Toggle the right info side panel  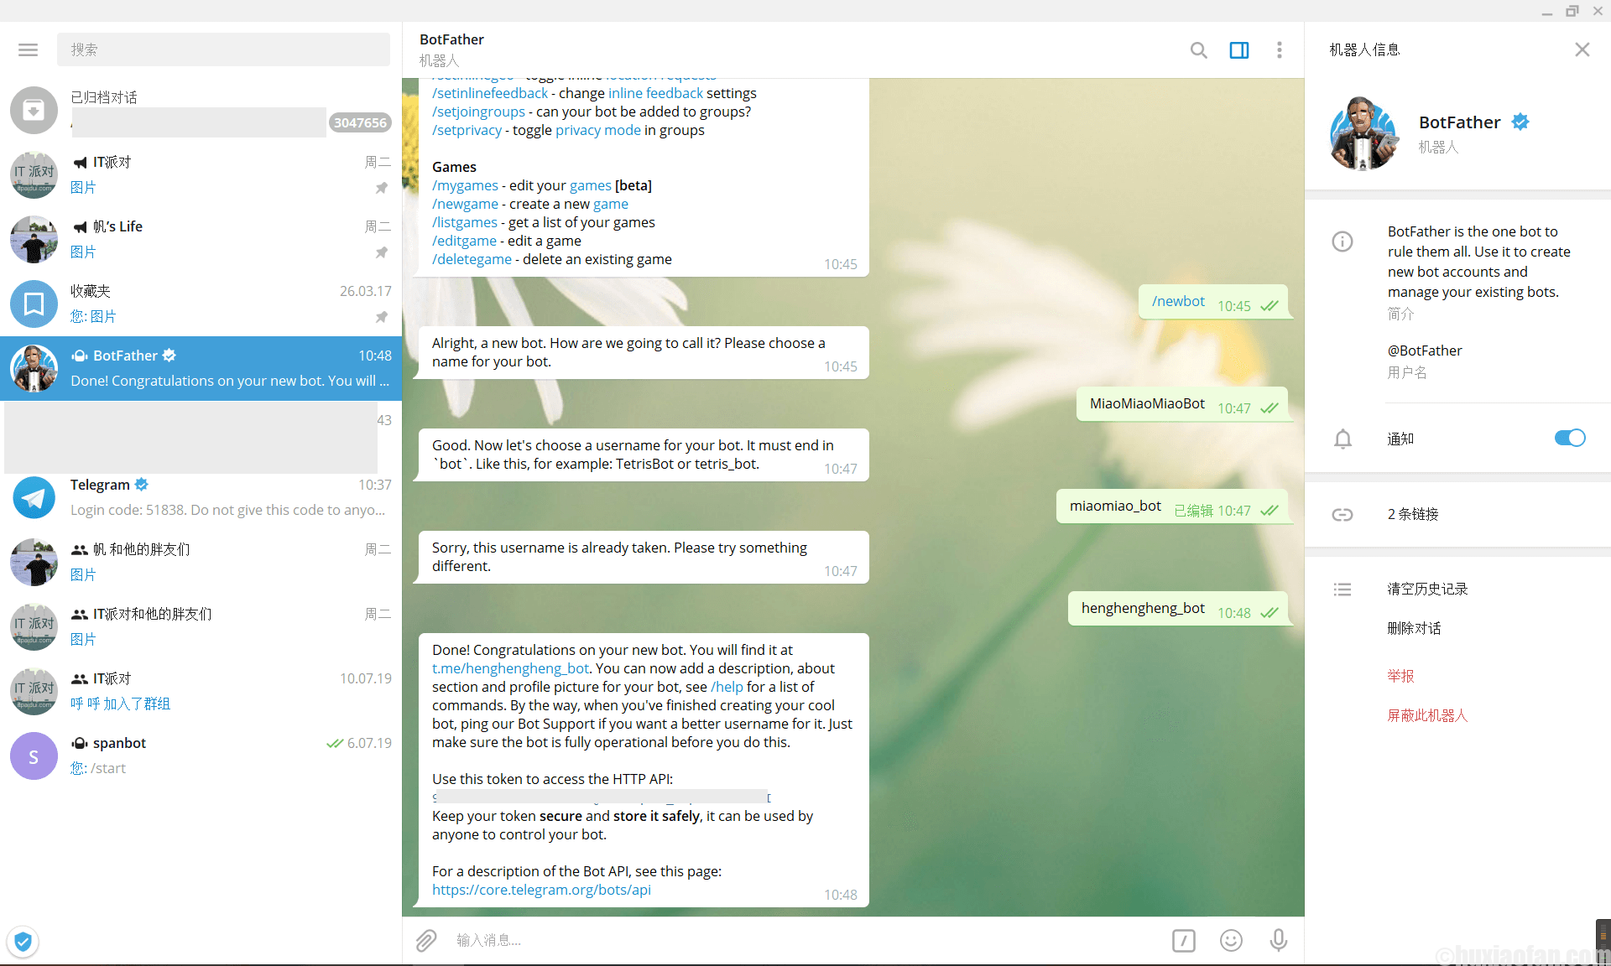tap(1239, 50)
